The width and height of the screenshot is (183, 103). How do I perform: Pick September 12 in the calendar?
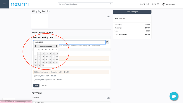[53, 56]
